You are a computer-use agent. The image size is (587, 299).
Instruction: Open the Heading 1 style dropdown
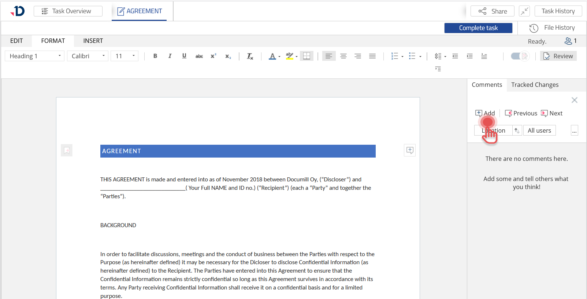tap(35, 56)
